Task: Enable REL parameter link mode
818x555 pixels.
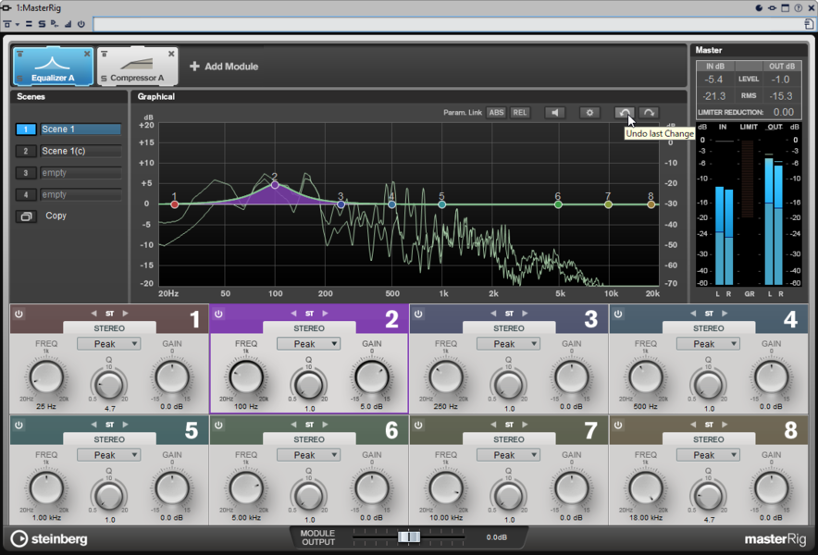Action: pos(520,113)
